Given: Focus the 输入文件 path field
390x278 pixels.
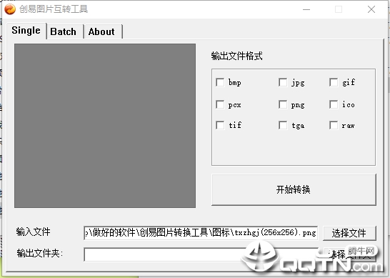Looking at the screenshot, I should (201, 233).
